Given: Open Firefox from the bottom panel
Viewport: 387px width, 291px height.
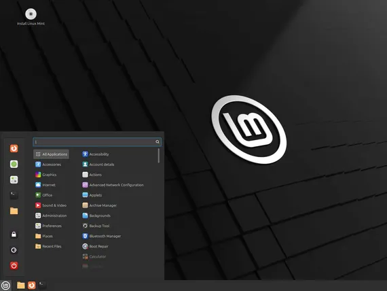Looking at the screenshot, I should 32,286.
